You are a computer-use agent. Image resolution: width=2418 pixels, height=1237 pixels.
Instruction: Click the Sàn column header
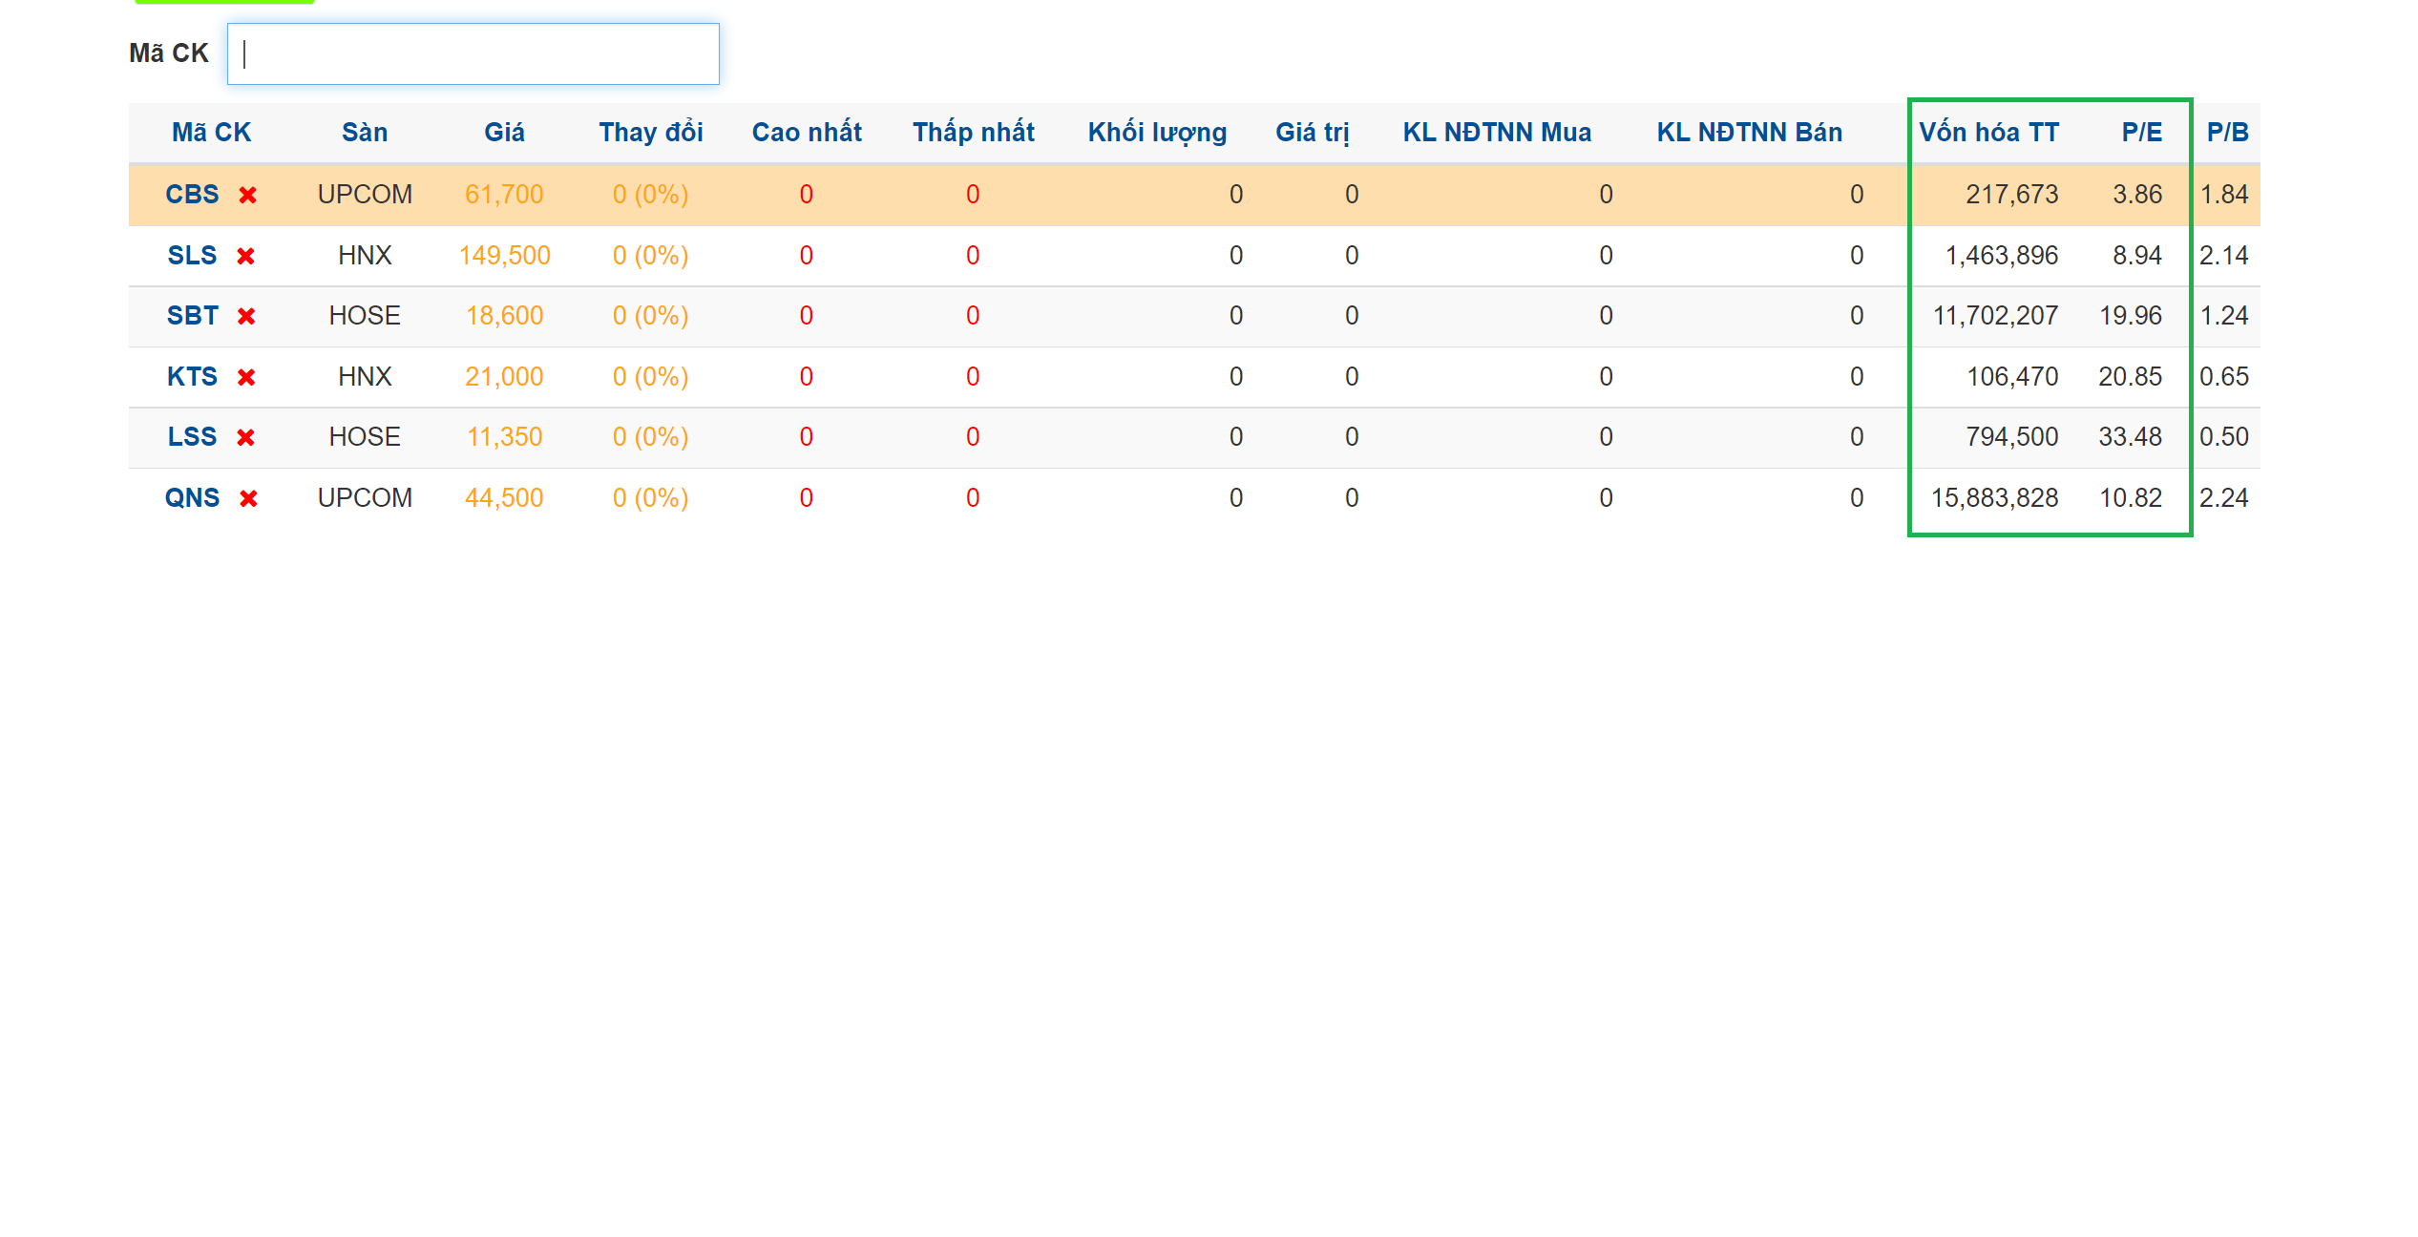pos(365,133)
